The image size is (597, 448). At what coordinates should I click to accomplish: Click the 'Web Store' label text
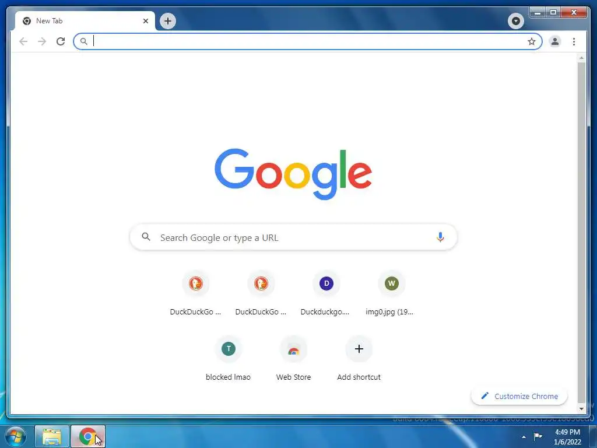294,377
